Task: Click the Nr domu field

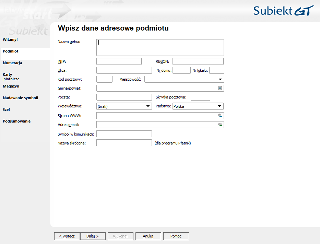Action: tap(182, 70)
